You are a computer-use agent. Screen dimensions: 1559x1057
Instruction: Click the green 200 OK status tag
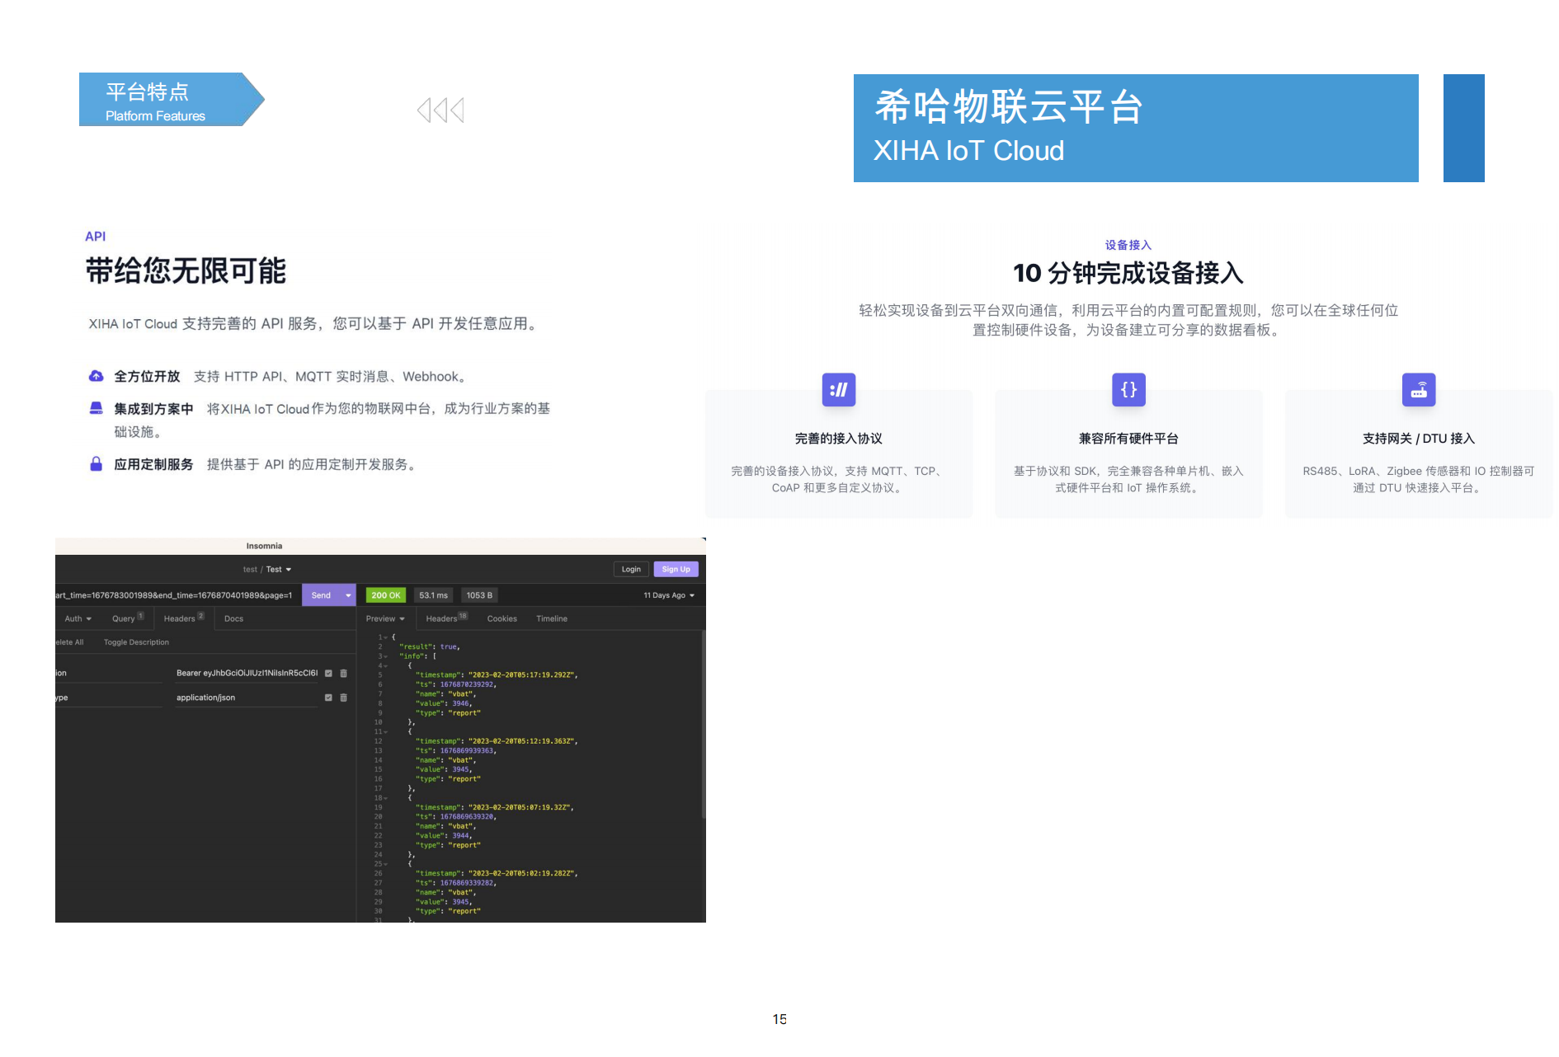tap(385, 595)
